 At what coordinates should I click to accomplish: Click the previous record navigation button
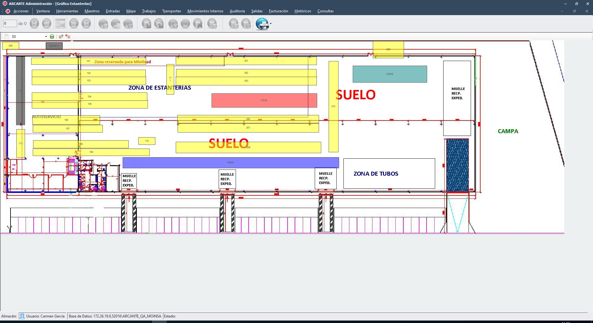pos(47,23)
